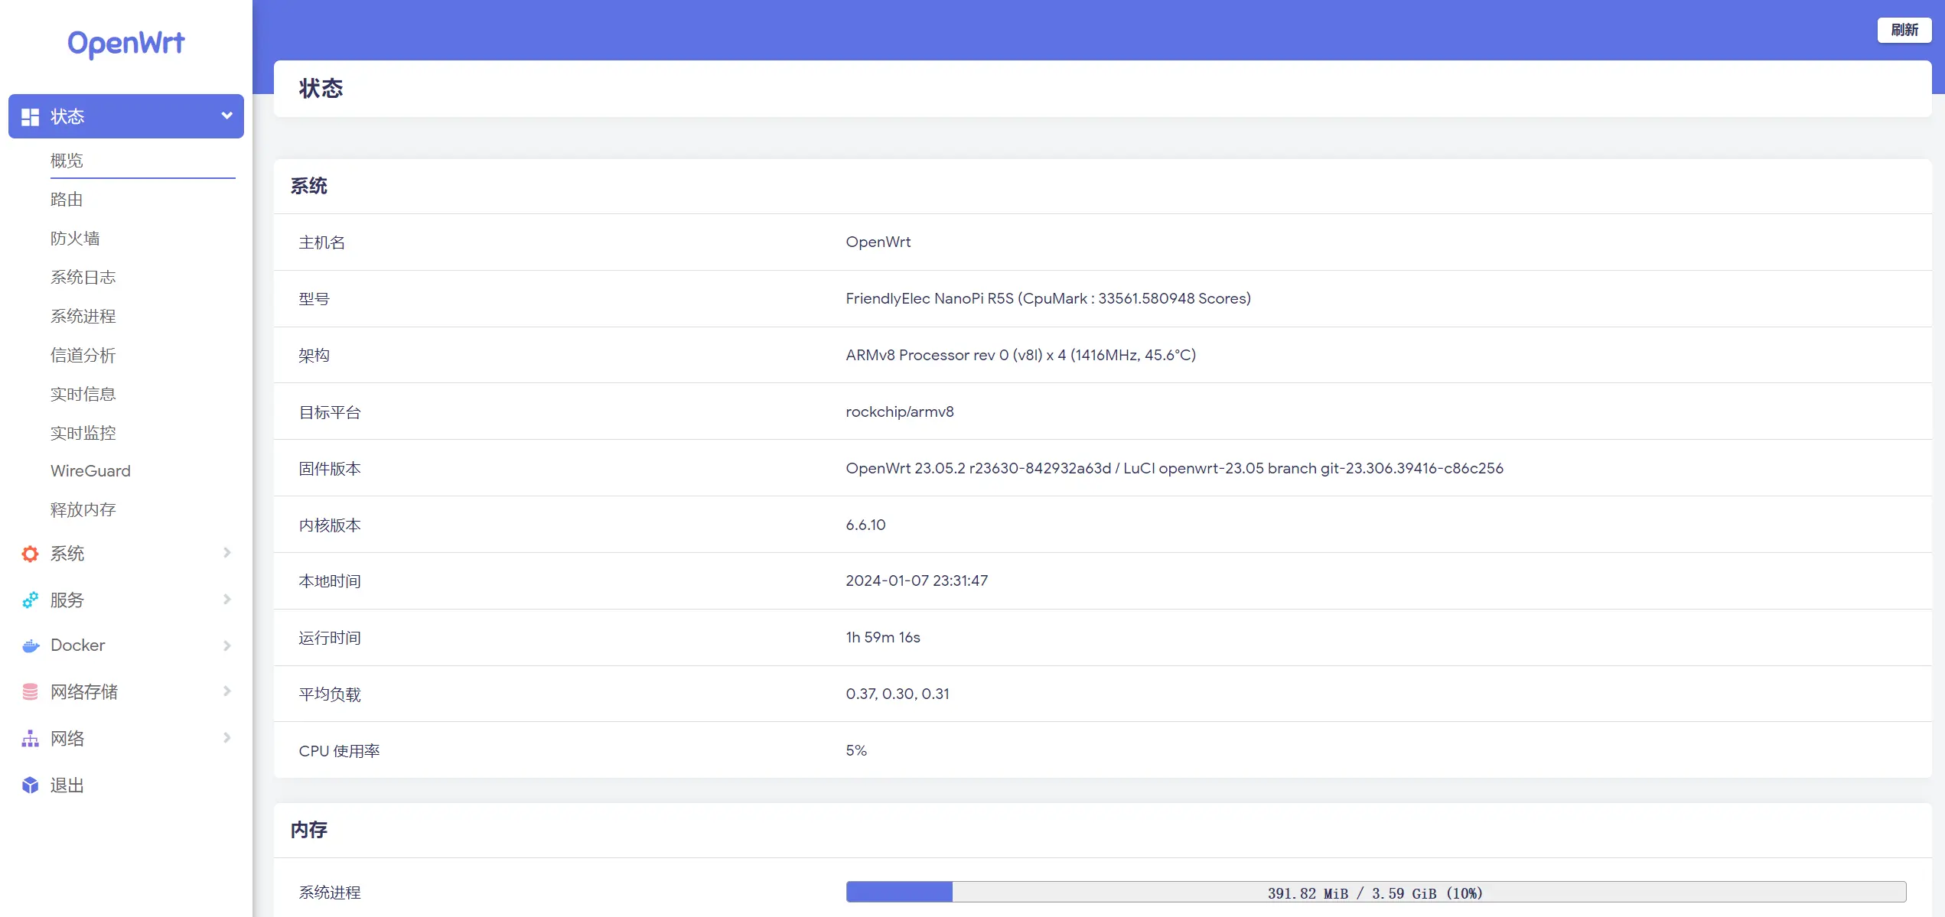The height and width of the screenshot is (917, 1945).
Task: Click the 系统 gear icon
Action: click(29, 553)
